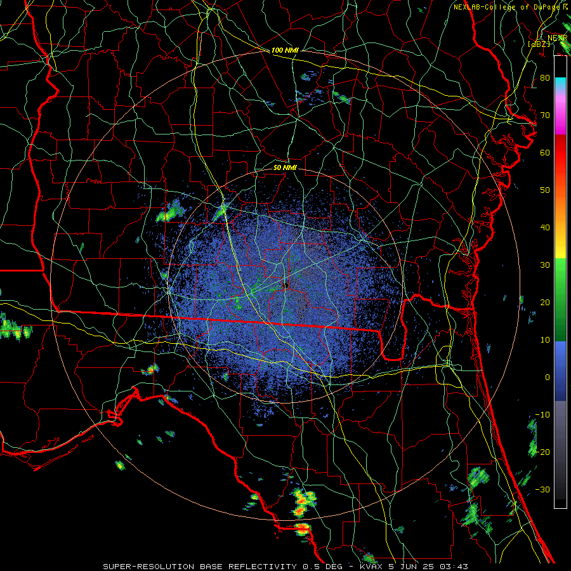
Task: Click the 10 value on the dBZ scale
Action: coord(545,340)
